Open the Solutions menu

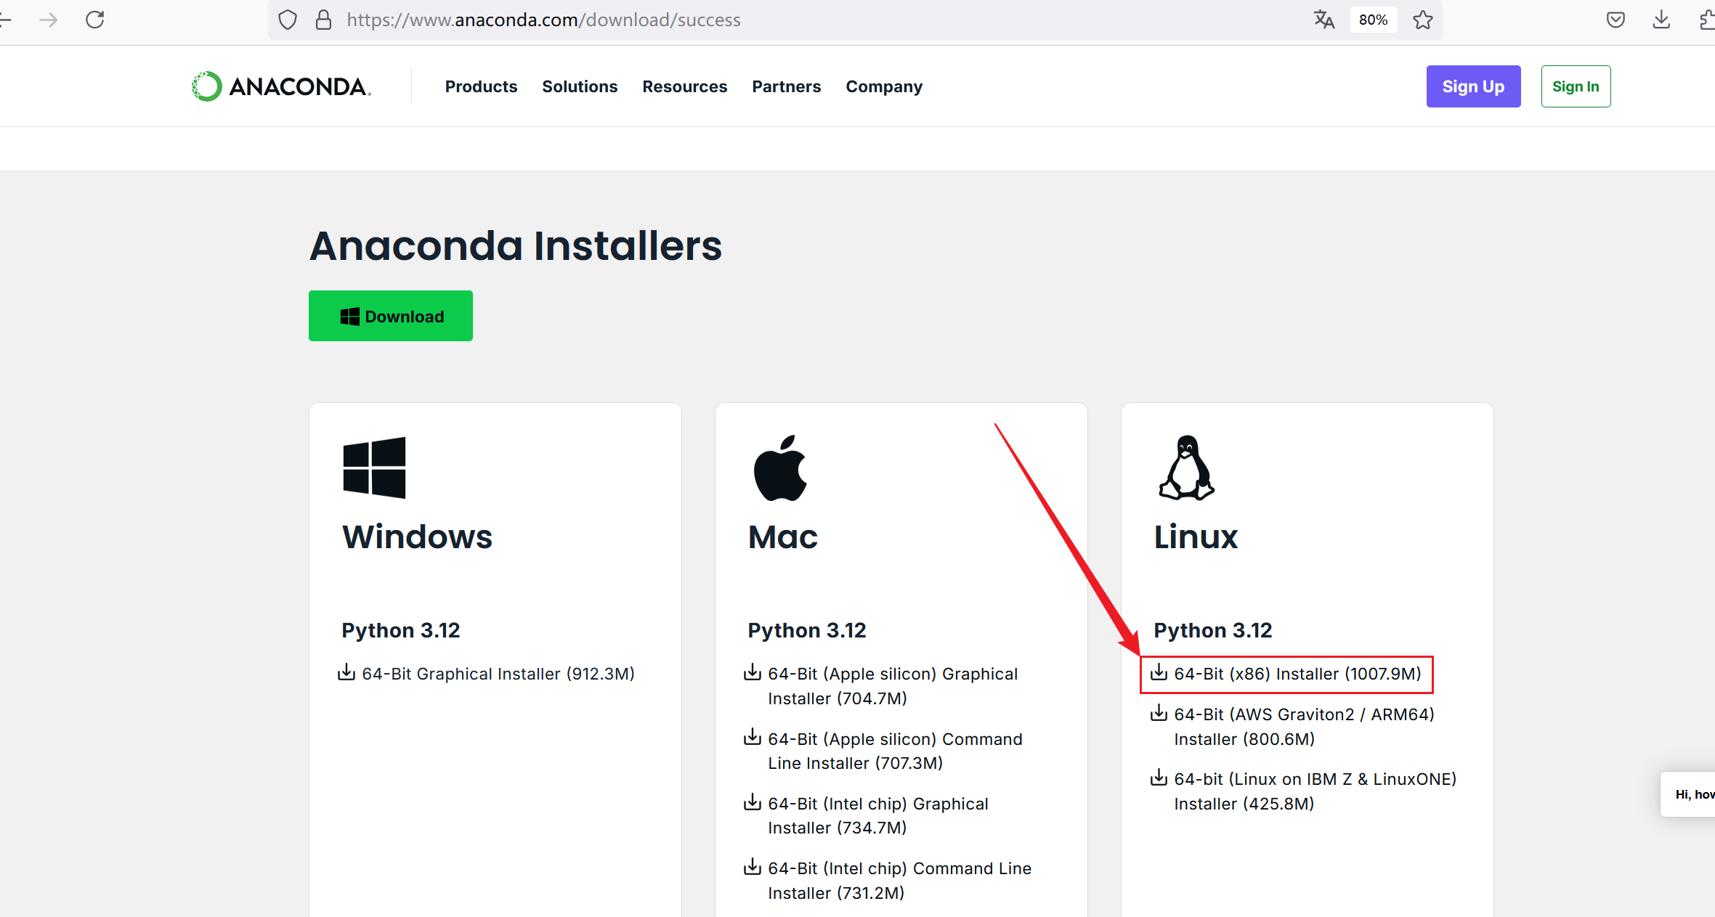580,86
